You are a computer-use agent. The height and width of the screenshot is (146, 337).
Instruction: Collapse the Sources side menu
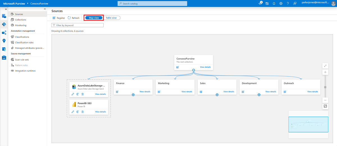tap(45, 9)
